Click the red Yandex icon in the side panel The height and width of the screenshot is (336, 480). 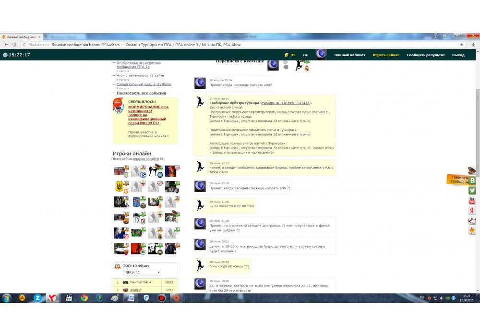coord(472,210)
